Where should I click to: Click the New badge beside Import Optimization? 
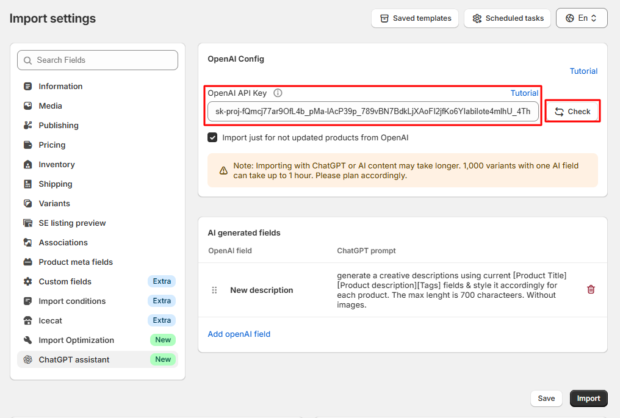click(x=163, y=340)
